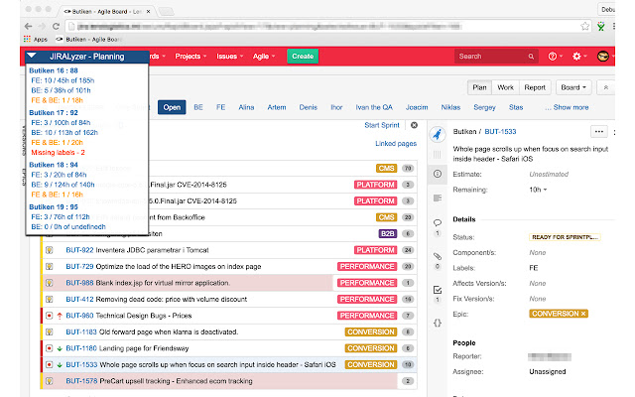
Task: Switch to Plan mode
Action: (479, 87)
